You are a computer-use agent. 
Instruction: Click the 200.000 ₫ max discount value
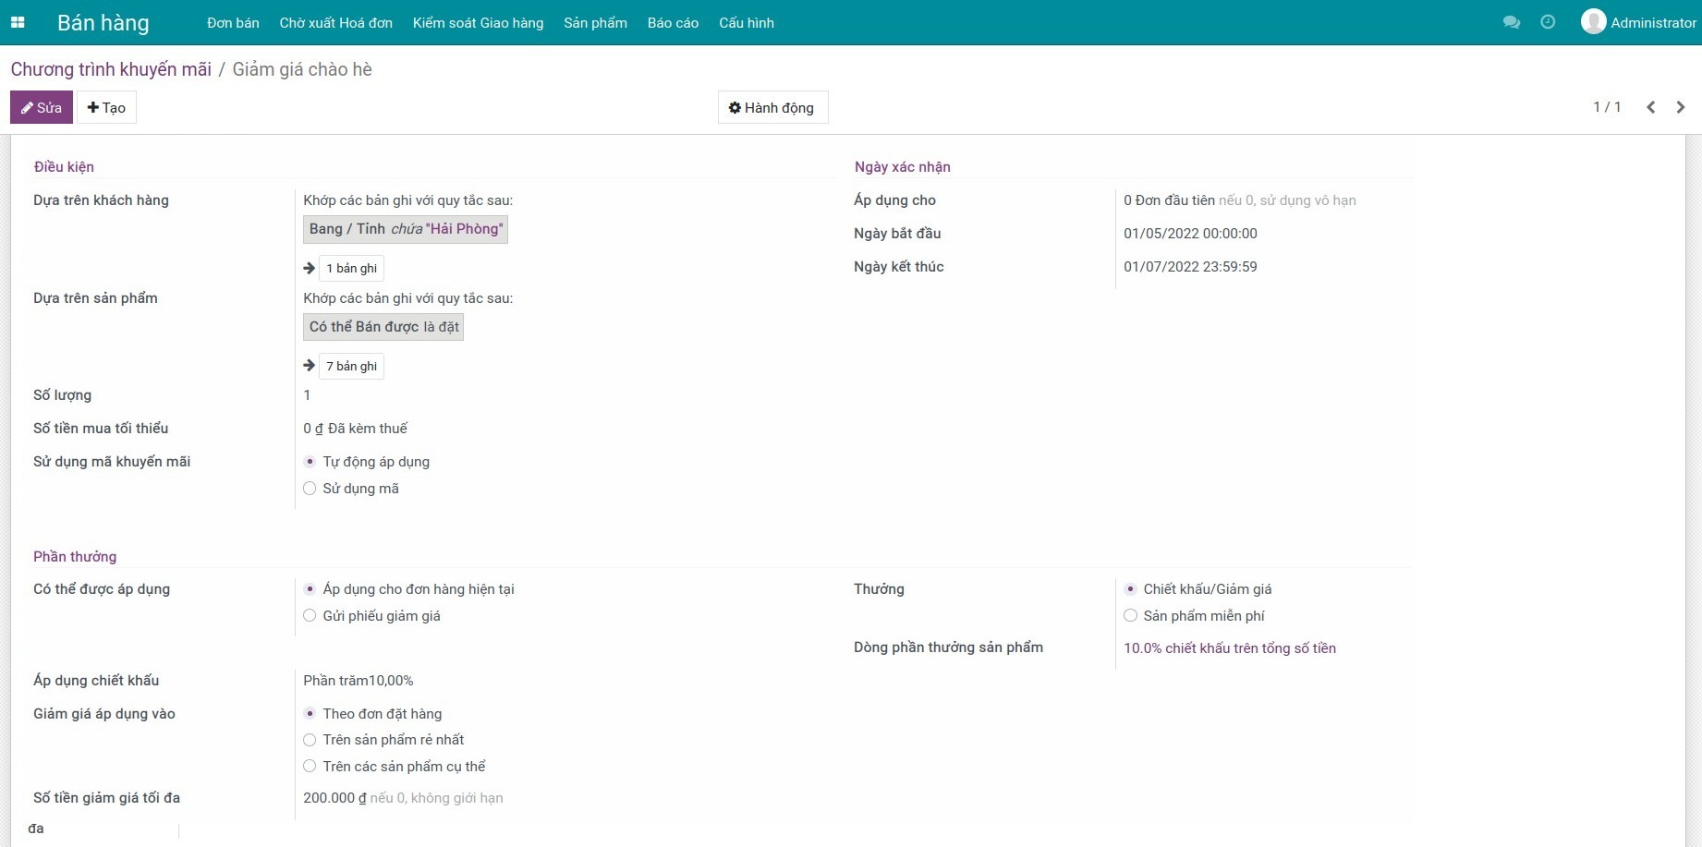[x=334, y=798]
